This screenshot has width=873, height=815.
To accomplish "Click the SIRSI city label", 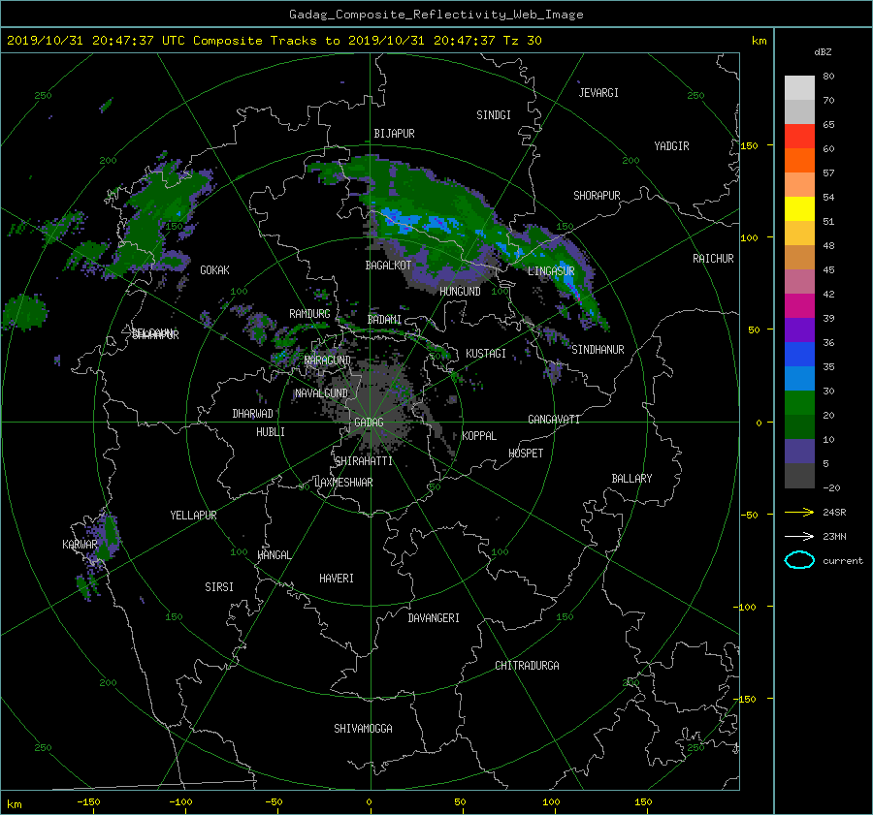I will [219, 587].
